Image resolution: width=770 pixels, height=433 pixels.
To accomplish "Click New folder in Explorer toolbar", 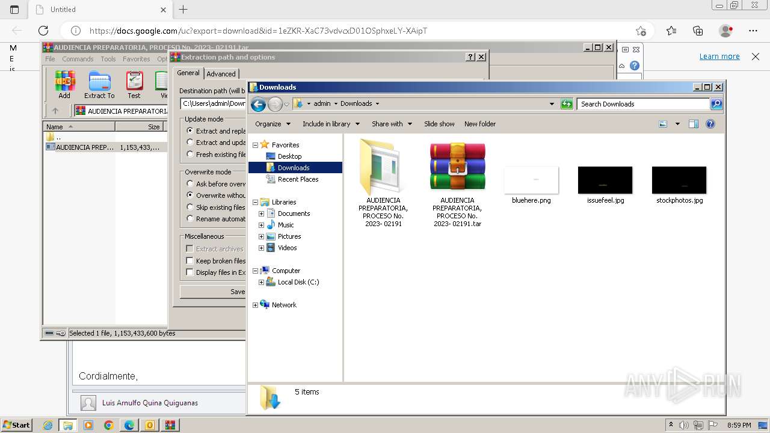I will [x=480, y=124].
